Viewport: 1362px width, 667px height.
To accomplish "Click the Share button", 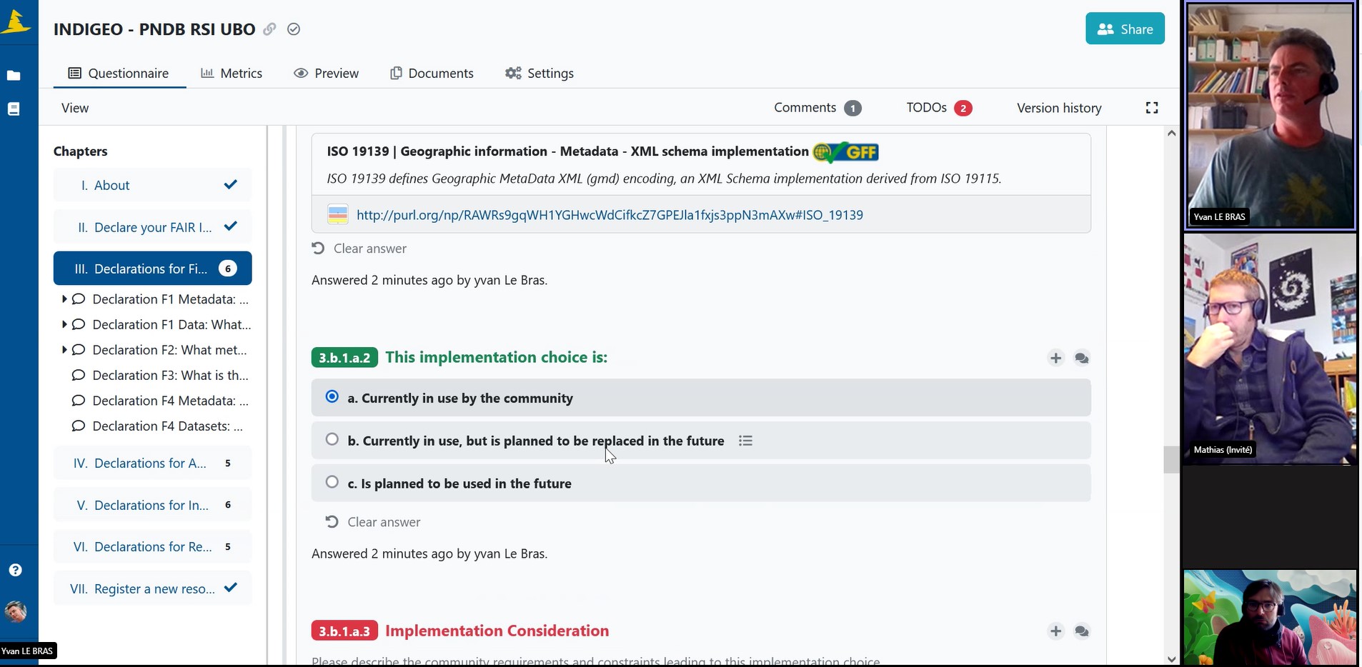I will 1125,29.
